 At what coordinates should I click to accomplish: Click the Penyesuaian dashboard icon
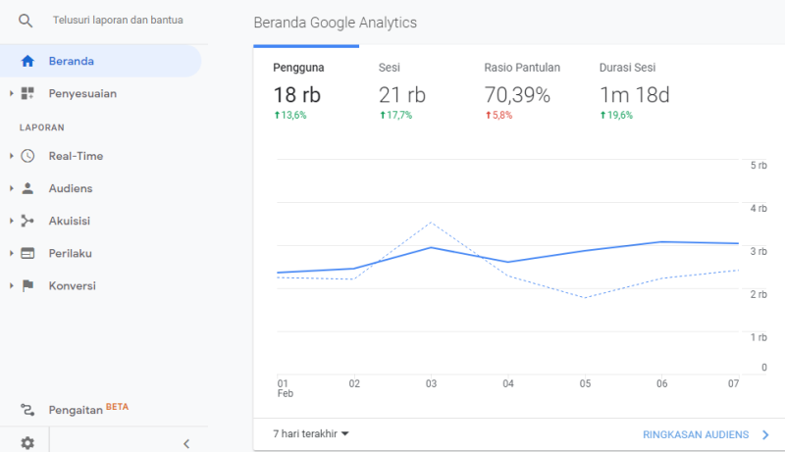click(27, 93)
